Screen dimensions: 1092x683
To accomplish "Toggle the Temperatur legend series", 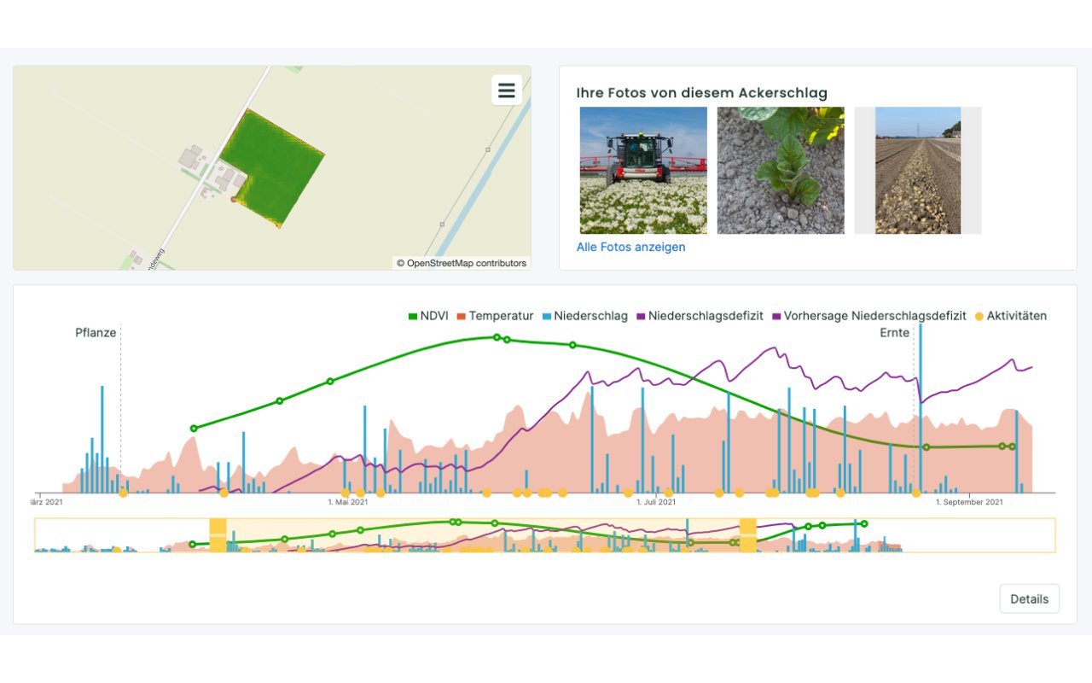I will click(x=496, y=316).
